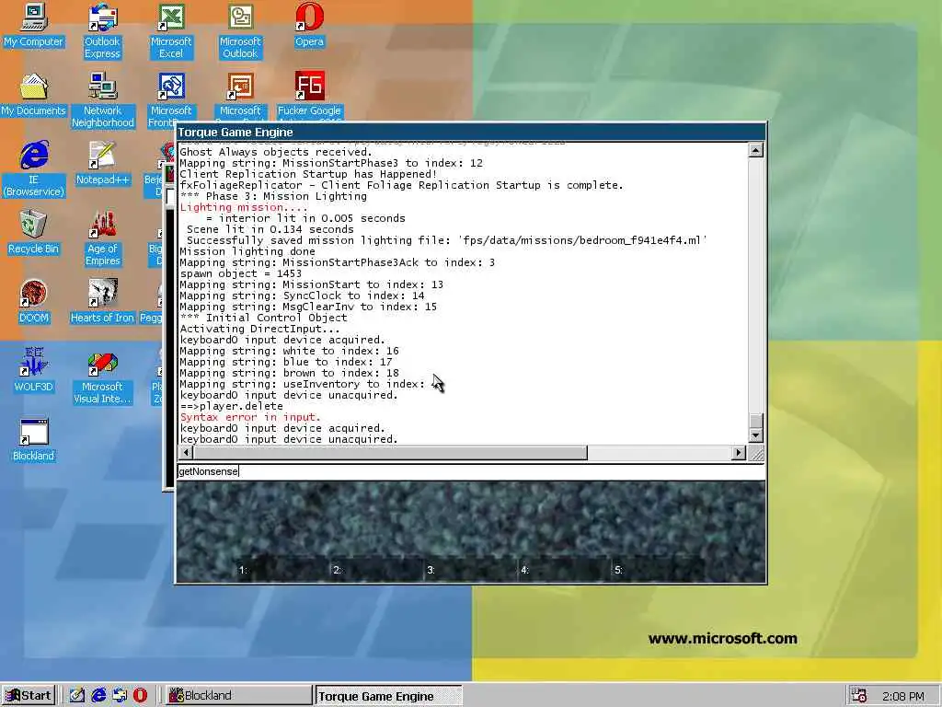Launch Opera browser desktop icon
The width and height of the screenshot is (942, 707).
(309, 25)
